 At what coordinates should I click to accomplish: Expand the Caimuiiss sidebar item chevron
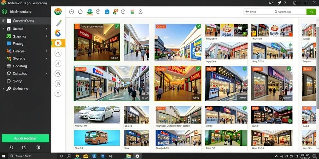click(x=47, y=73)
